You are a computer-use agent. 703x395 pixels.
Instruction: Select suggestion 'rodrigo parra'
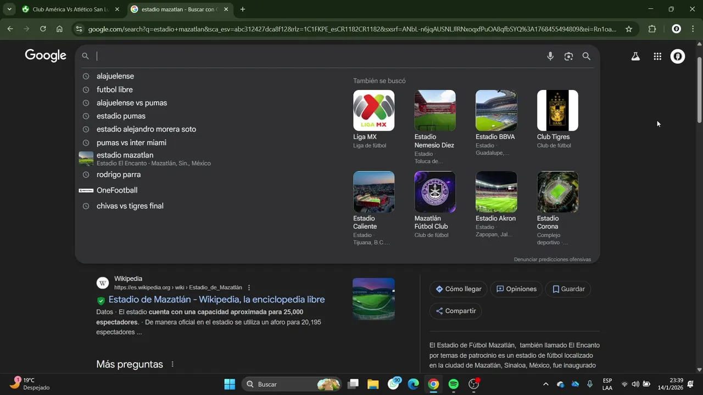(x=119, y=174)
